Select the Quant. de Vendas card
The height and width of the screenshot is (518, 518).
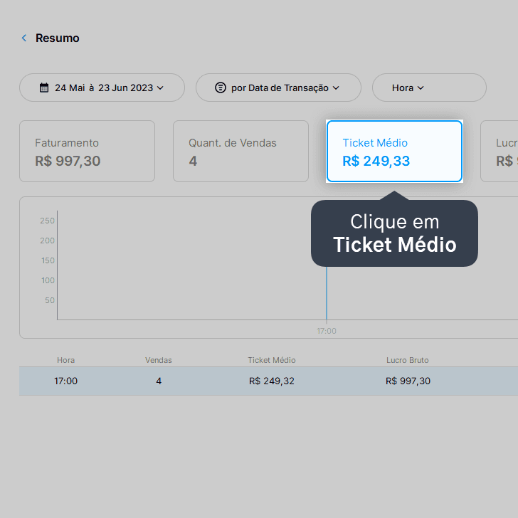(x=240, y=152)
